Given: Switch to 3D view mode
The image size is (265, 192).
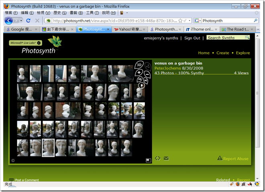Looking at the screenshot, I should [x=139, y=65].
